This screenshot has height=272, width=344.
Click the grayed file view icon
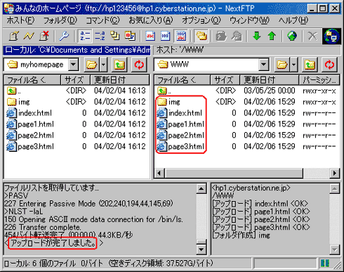(221, 36)
